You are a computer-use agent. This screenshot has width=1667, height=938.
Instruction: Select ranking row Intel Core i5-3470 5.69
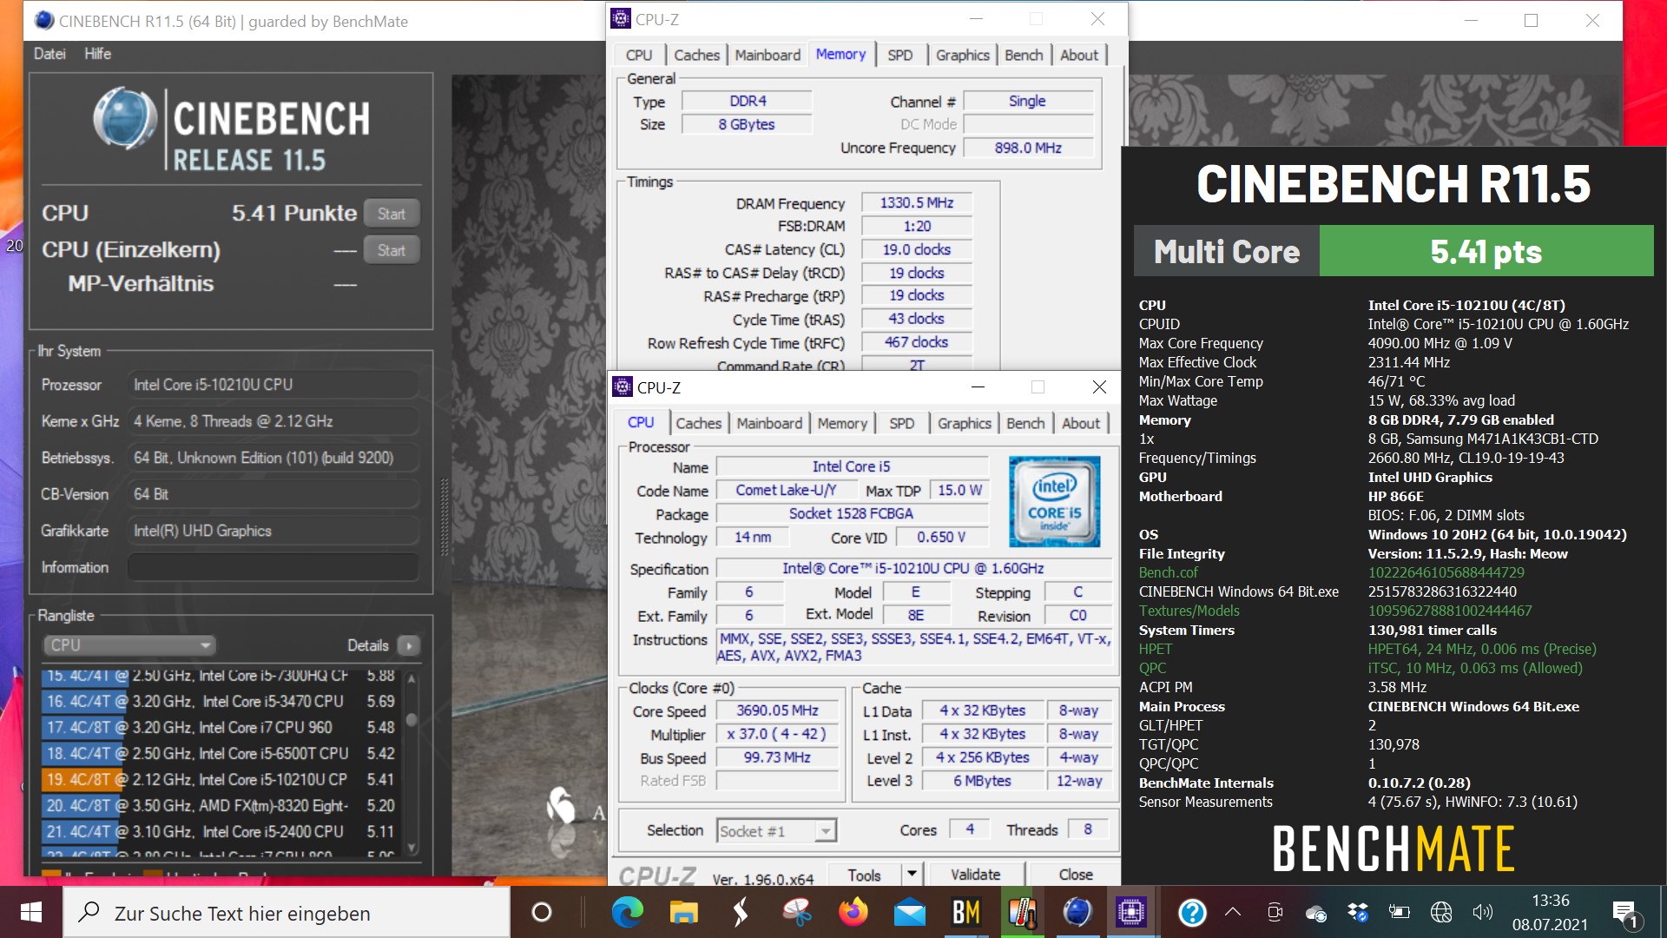221,702
